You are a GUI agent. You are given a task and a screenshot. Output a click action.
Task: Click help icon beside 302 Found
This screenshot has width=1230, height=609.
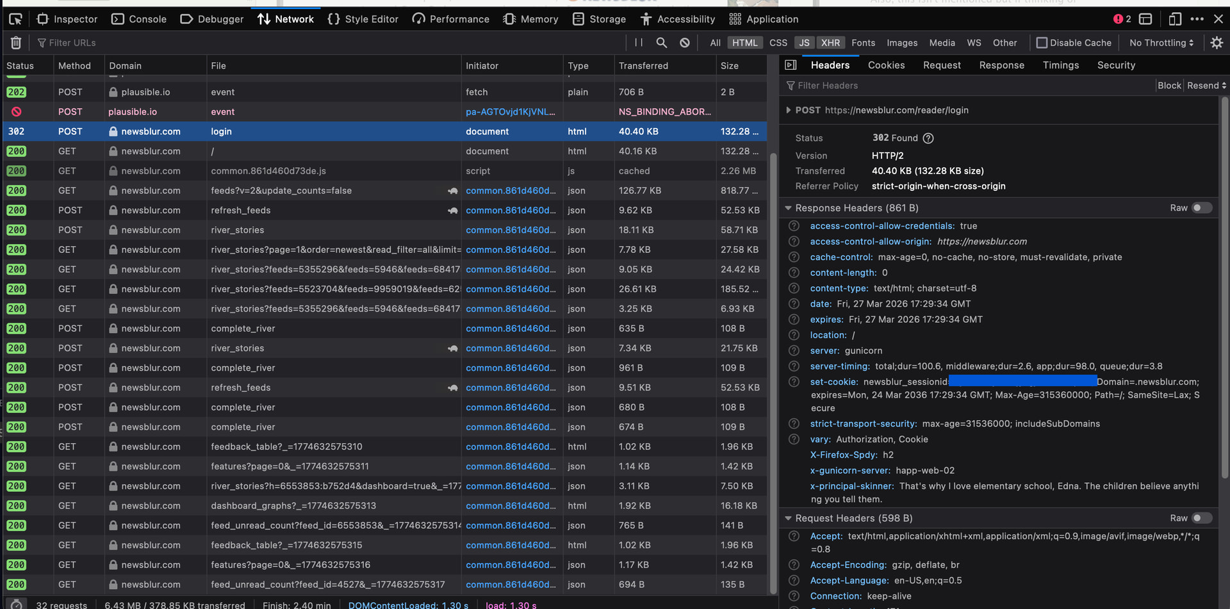point(928,138)
